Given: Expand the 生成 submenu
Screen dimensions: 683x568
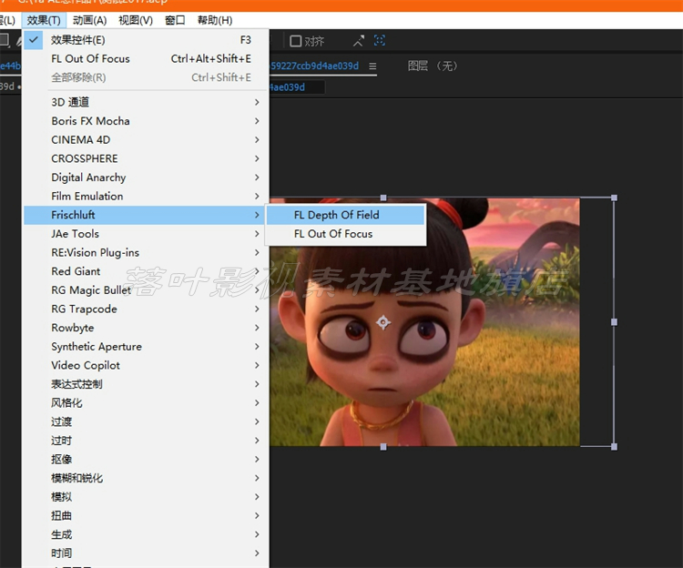Looking at the screenshot, I should [146, 534].
